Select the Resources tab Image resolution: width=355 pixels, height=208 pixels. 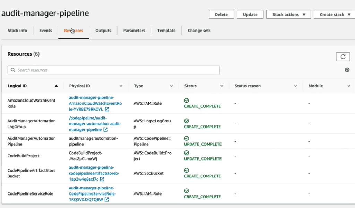(73, 31)
